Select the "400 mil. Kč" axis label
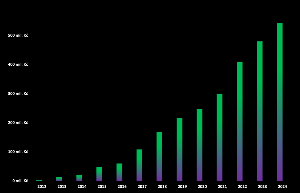 click(18, 64)
